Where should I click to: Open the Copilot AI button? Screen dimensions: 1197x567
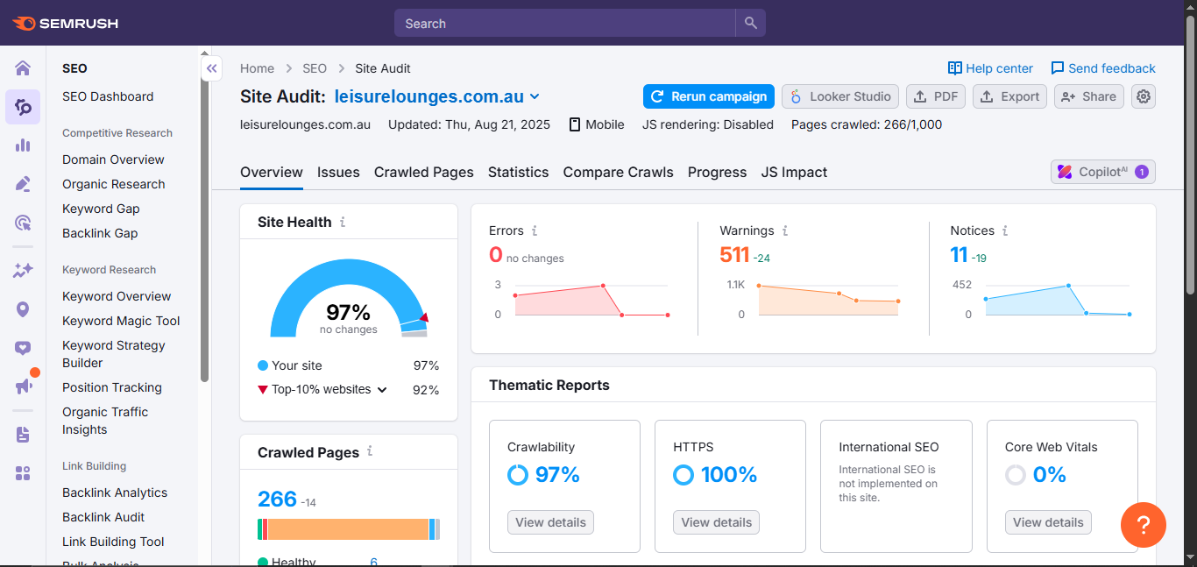click(1103, 172)
